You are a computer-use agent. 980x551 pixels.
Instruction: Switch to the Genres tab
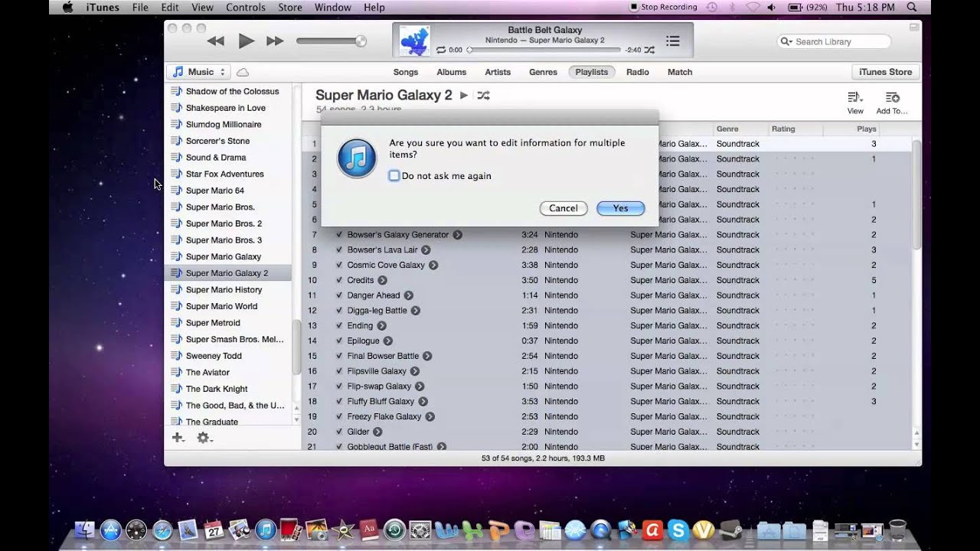tap(543, 72)
